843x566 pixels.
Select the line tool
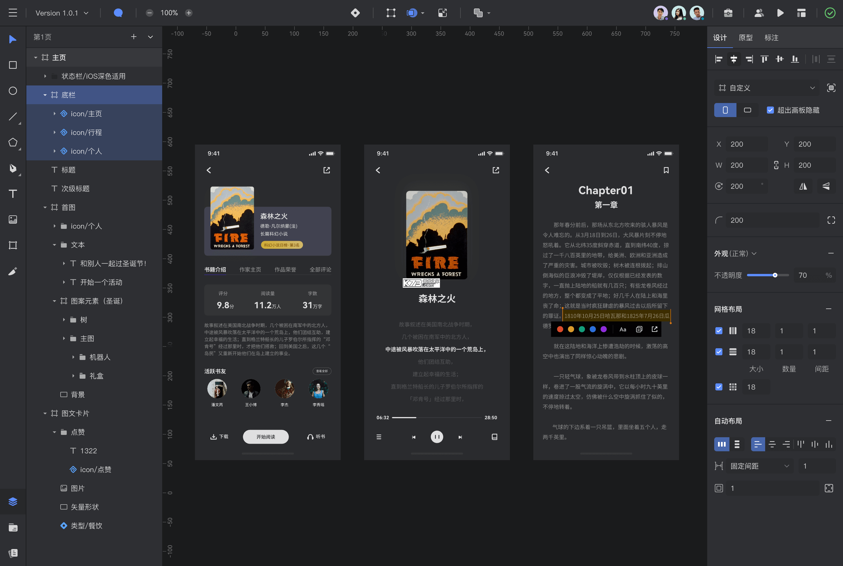point(13,116)
